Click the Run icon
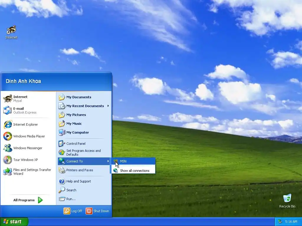Image resolution: width=302 pixels, height=226 pixels. click(x=62, y=199)
